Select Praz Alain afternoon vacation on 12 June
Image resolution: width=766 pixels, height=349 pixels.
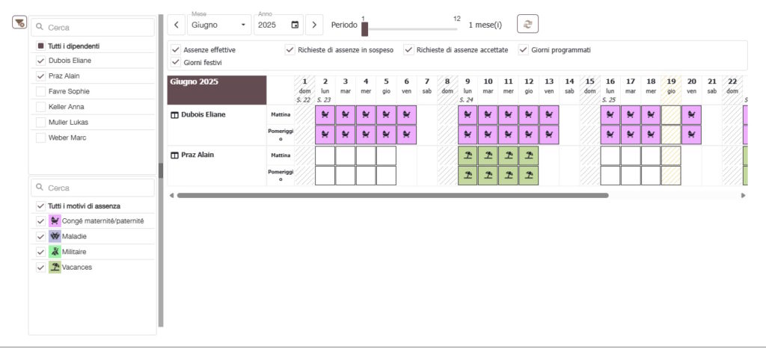(529, 176)
